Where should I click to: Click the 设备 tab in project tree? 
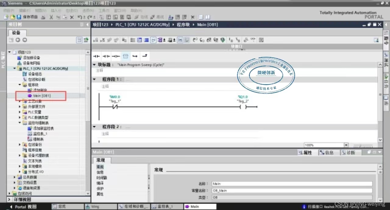pyautogui.click(x=16, y=33)
